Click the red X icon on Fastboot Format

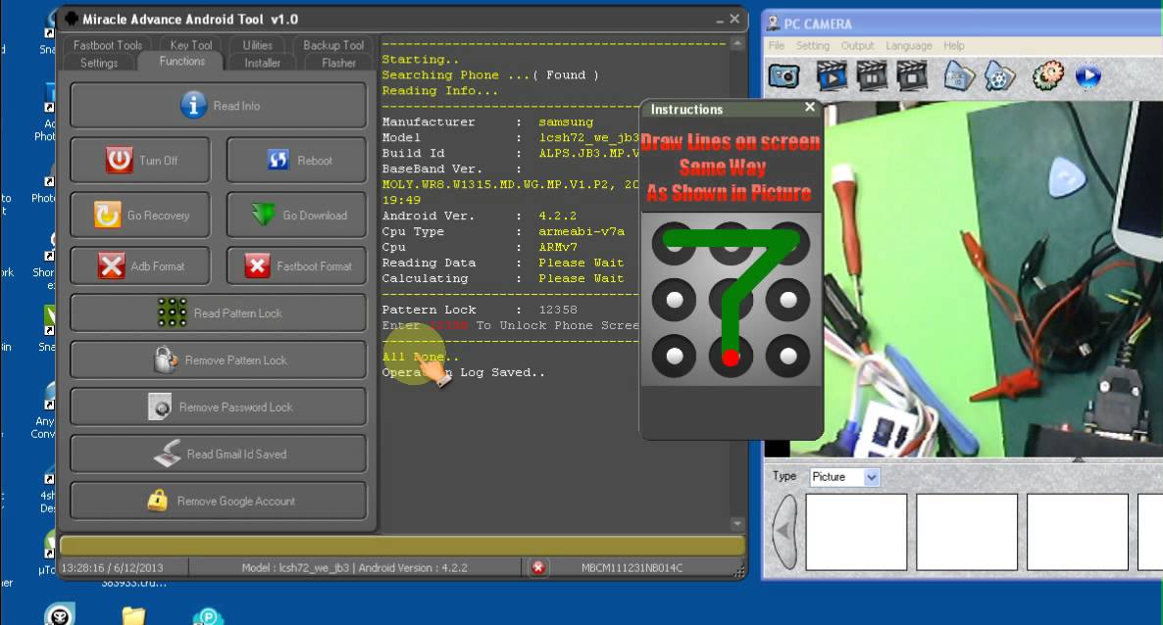[257, 265]
